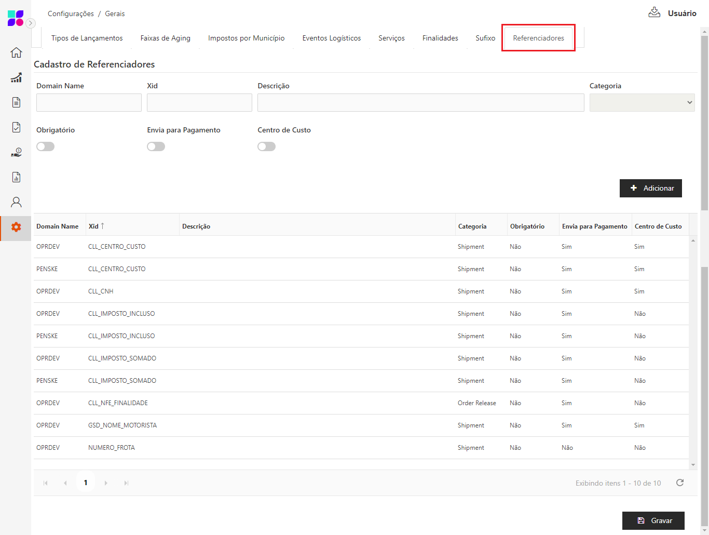The height and width of the screenshot is (535, 709).
Task: Open the checked document sidebar icon
Action: click(16, 127)
